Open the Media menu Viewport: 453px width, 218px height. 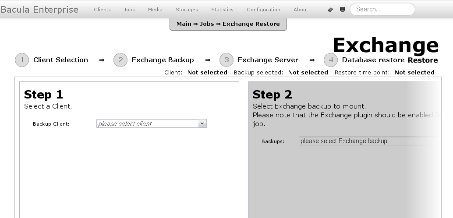pos(155,10)
